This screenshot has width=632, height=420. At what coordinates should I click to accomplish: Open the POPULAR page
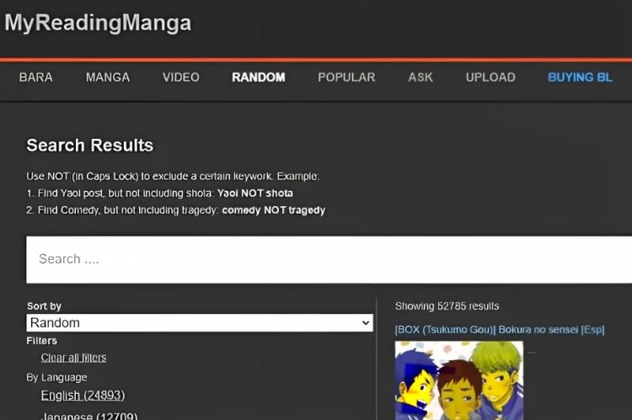click(346, 77)
